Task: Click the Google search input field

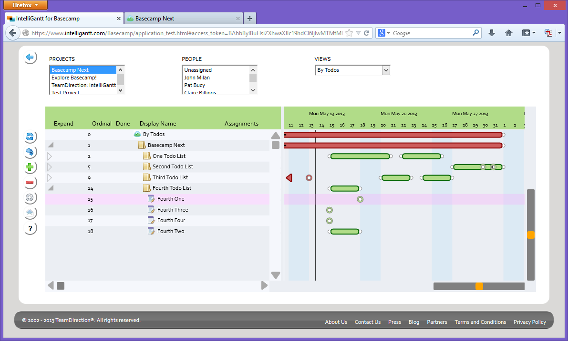Action: point(431,33)
